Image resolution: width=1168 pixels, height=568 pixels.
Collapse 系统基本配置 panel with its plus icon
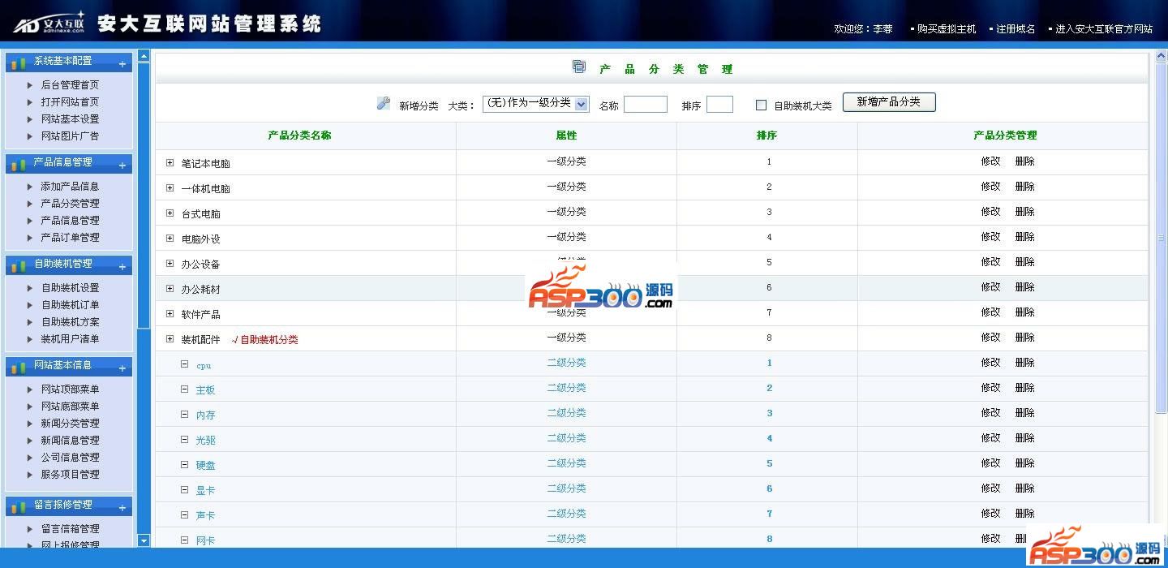[x=122, y=64]
